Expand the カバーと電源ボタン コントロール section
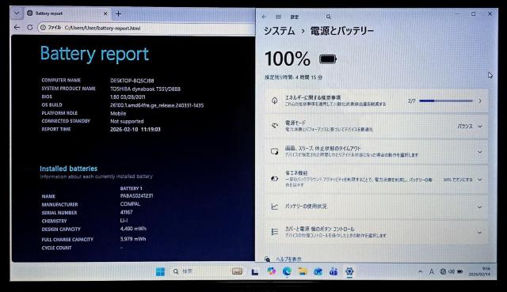The width and height of the screenshot is (507, 292). [376, 232]
